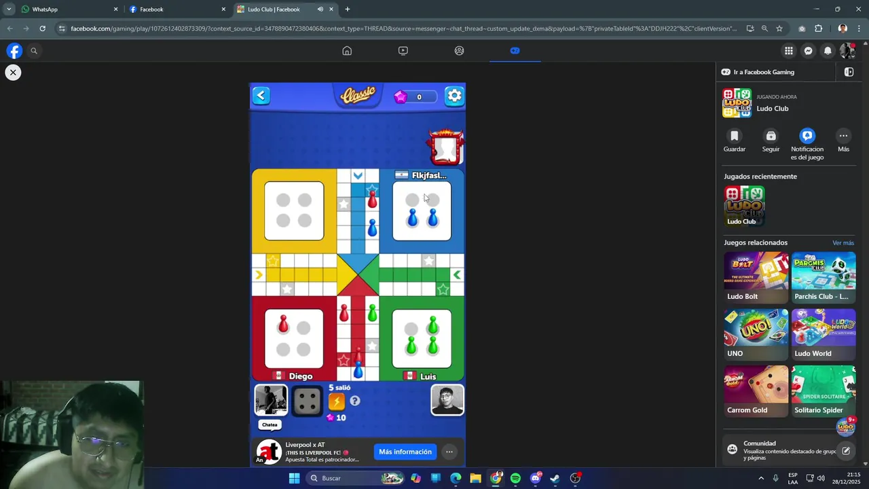Click the Classic mode logo
The image size is (869, 489).
coord(358,95)
